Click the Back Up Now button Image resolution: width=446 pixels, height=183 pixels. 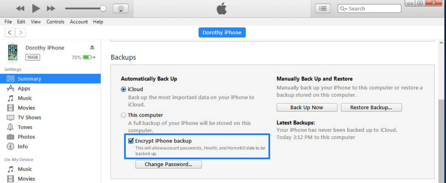pyautogui.click(x=307, y=107)
